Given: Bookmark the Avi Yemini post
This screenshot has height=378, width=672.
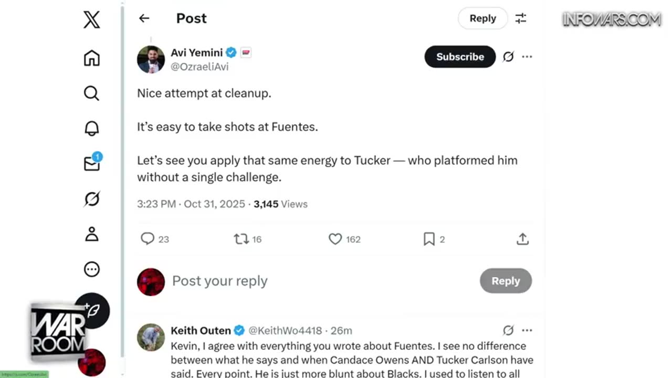Looking at the screenshot, I should (x=429, y=239).
